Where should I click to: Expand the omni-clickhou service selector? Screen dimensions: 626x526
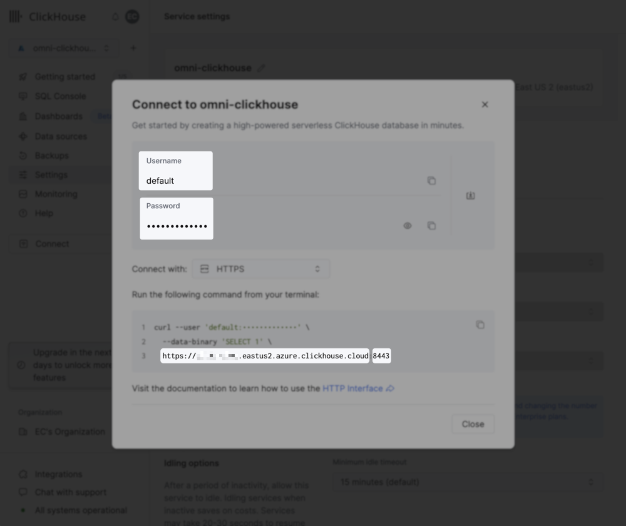click(x=106, y=48)
